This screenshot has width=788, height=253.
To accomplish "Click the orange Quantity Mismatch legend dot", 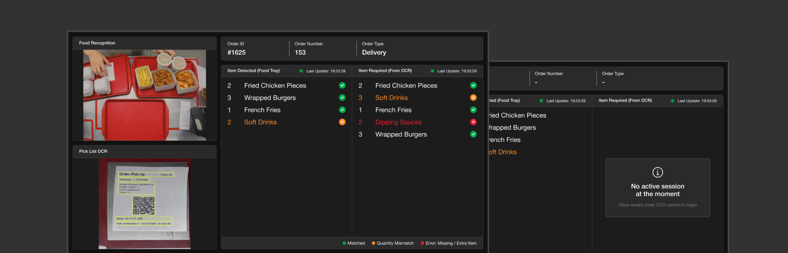I will [x=373, y=243].
